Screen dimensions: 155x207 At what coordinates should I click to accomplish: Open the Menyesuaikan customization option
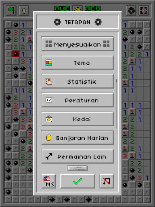coord(77,44)
